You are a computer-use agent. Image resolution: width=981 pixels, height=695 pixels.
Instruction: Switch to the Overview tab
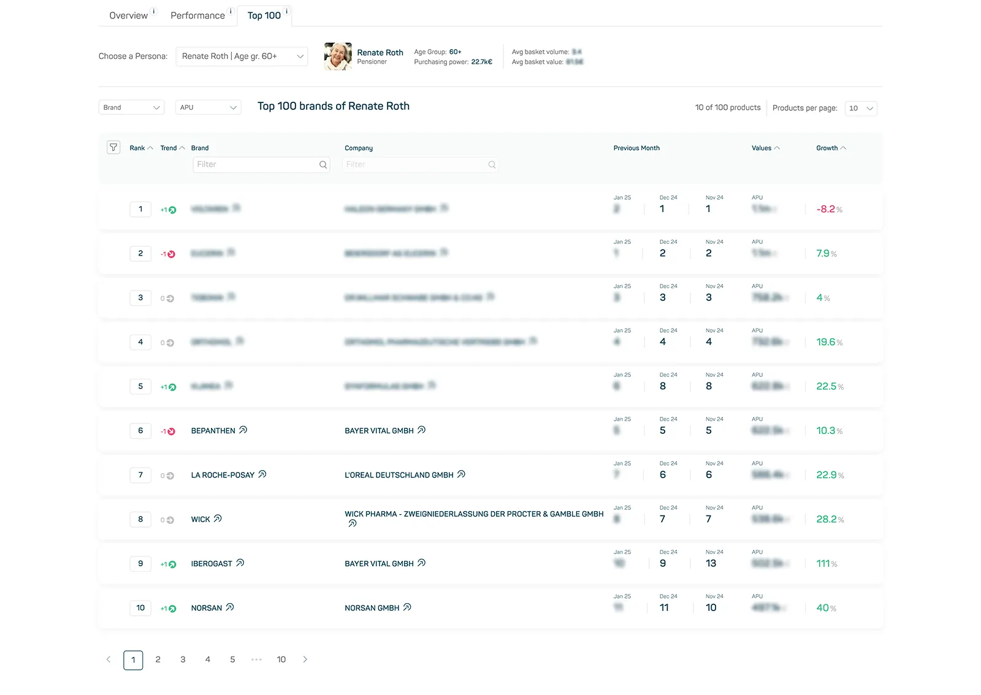(129, 15)
